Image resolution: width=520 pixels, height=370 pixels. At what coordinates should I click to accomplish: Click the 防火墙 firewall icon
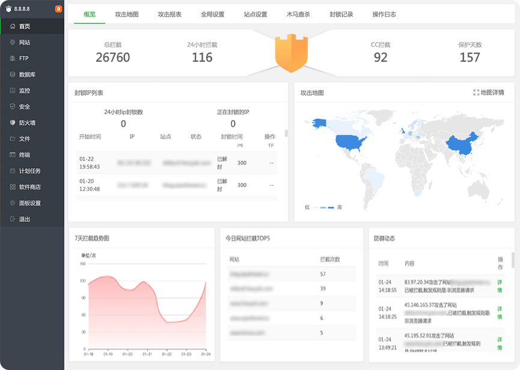point(13,123)
